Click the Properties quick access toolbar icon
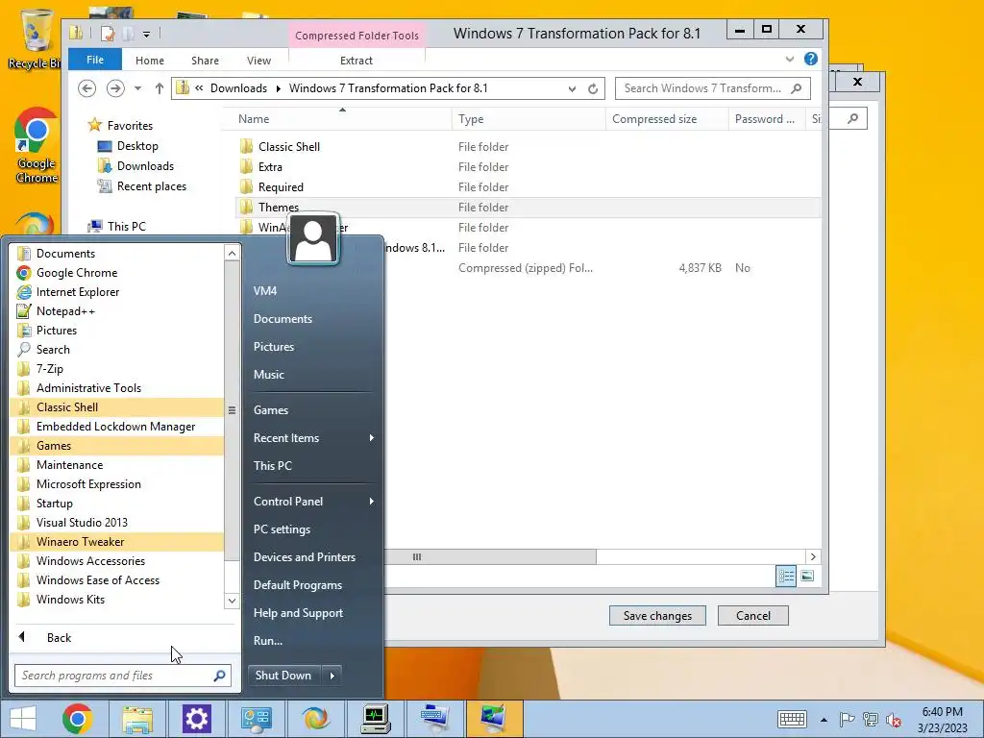 108,34
